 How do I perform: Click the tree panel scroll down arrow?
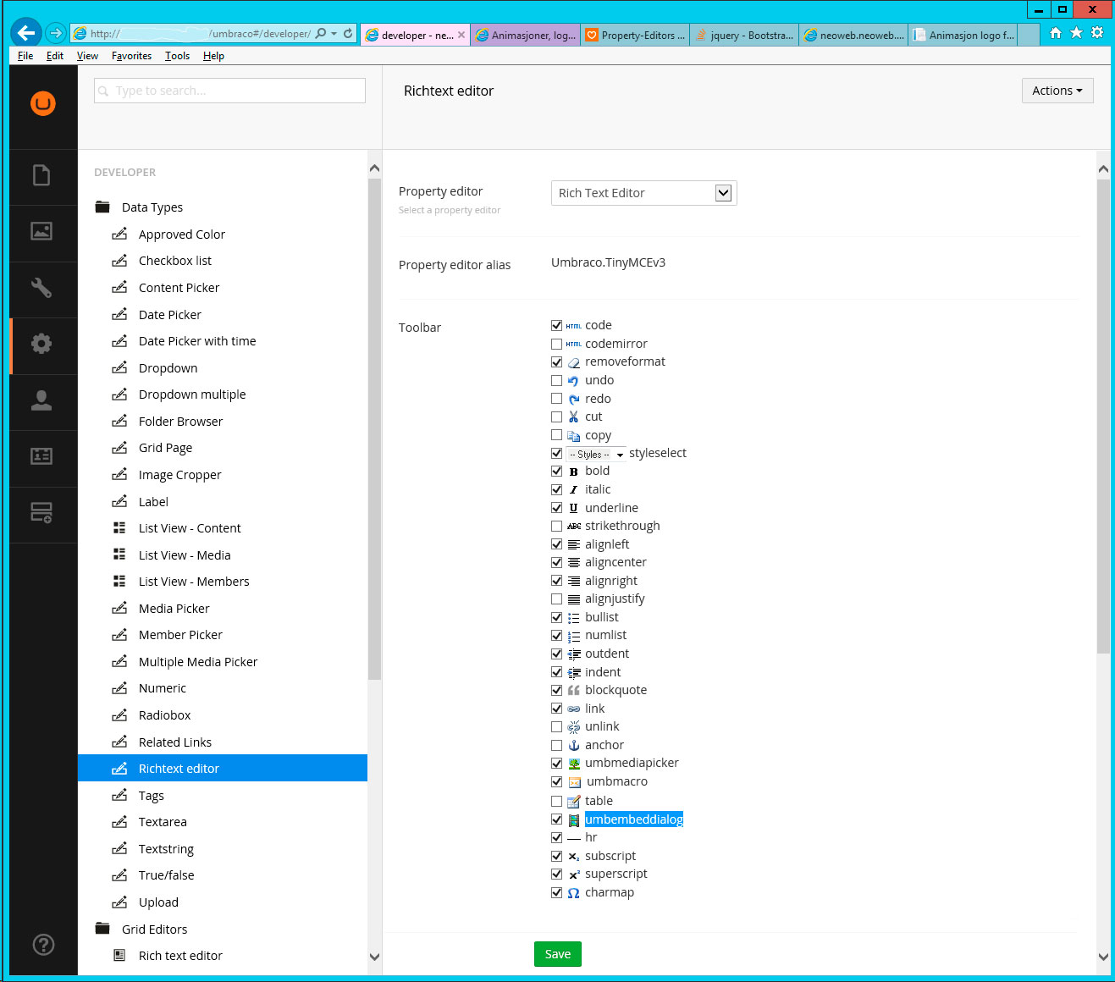374,957
